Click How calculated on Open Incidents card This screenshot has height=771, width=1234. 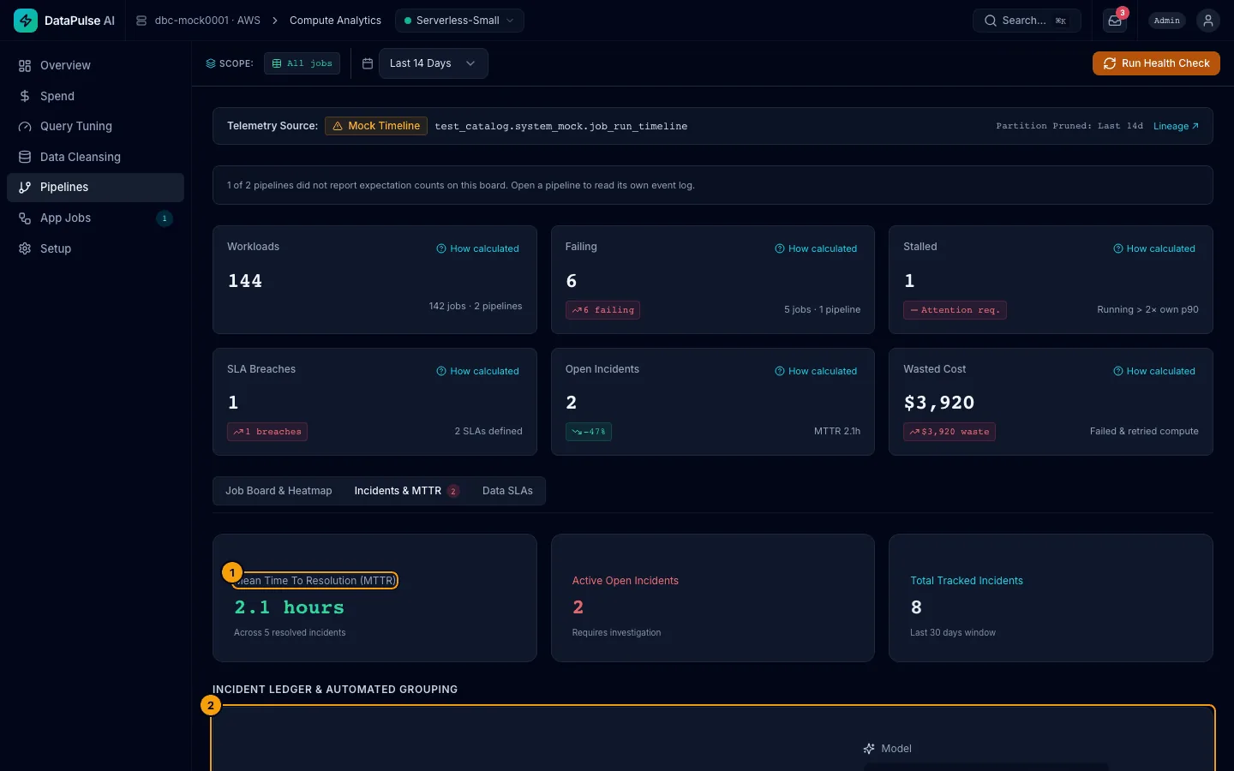tap(816, 371)
